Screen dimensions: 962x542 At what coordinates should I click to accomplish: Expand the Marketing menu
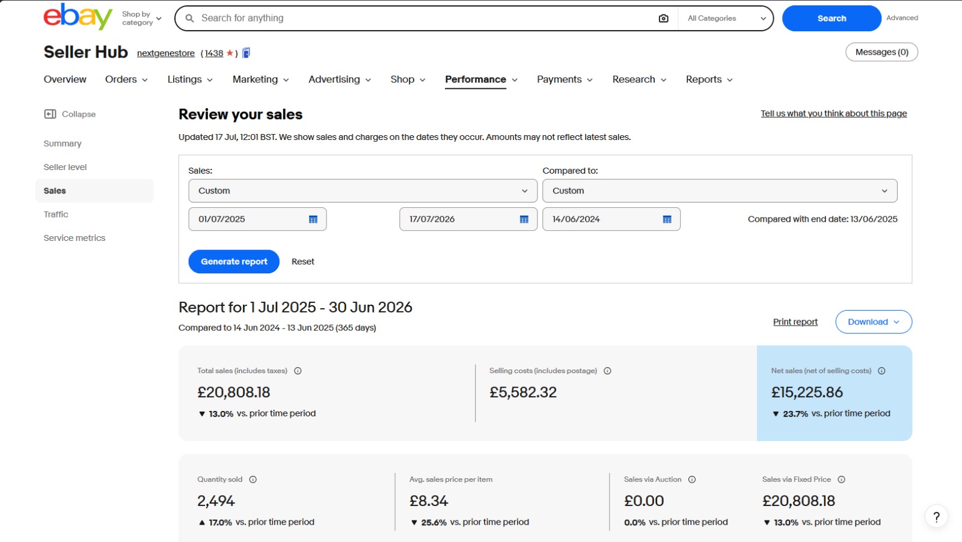261,79
